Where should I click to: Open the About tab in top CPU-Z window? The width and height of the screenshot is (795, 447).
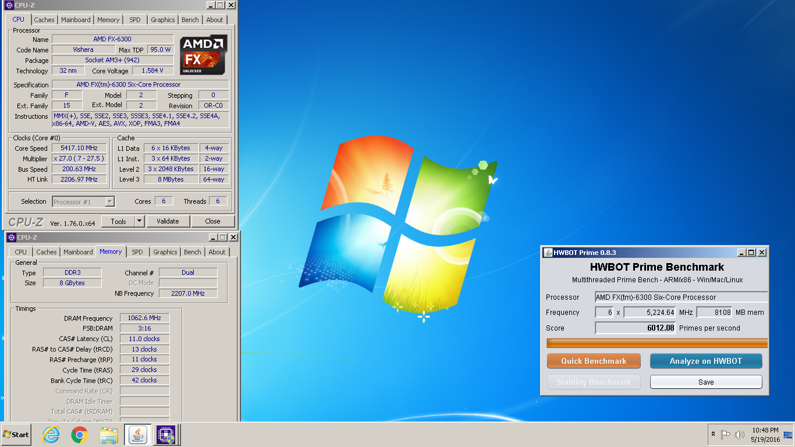coord(215,20)
